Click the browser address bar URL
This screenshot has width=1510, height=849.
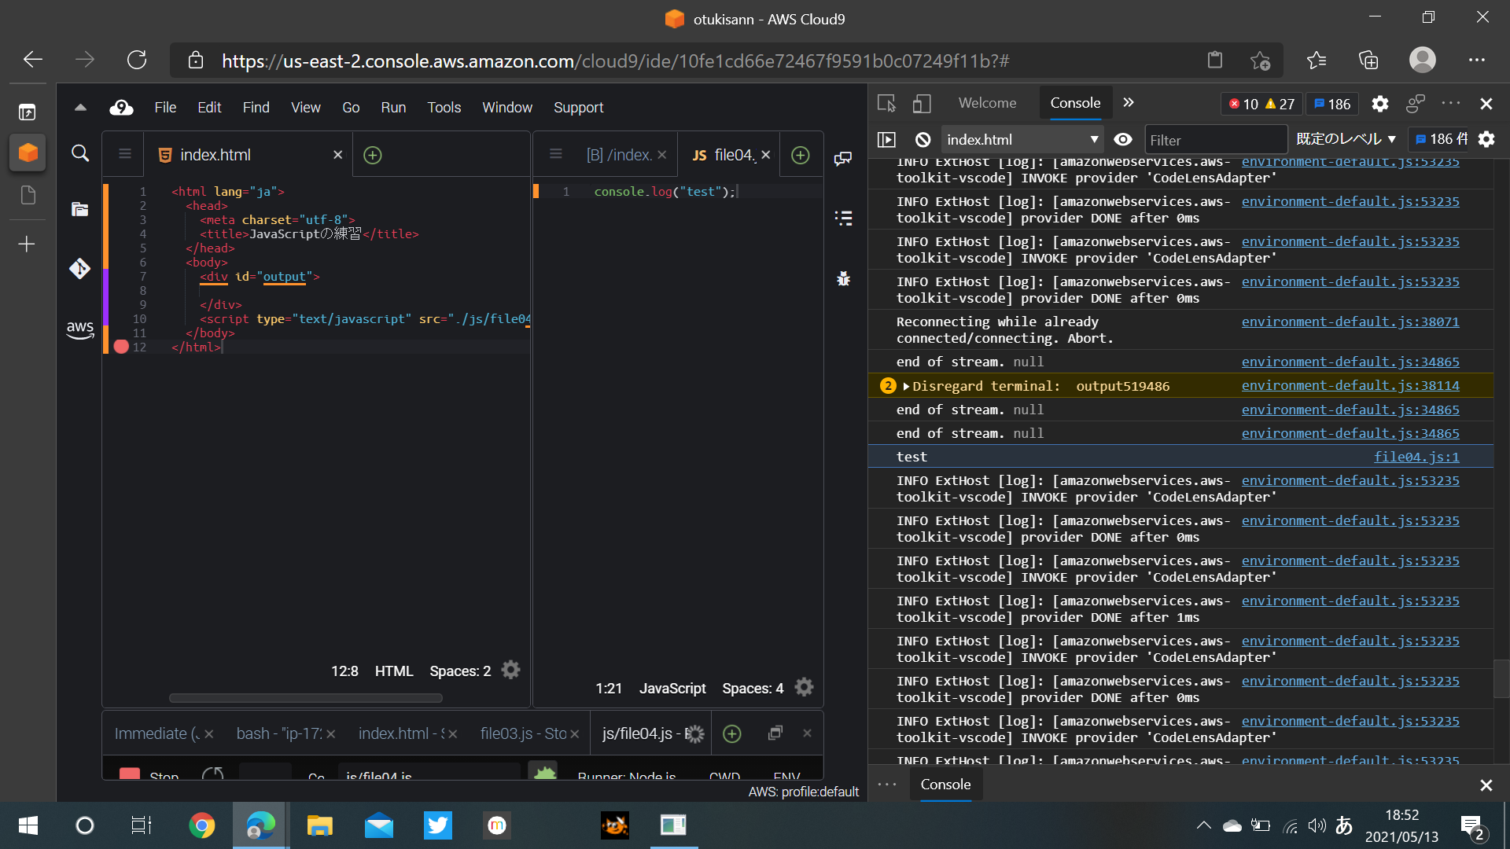(x=615, y=61)
